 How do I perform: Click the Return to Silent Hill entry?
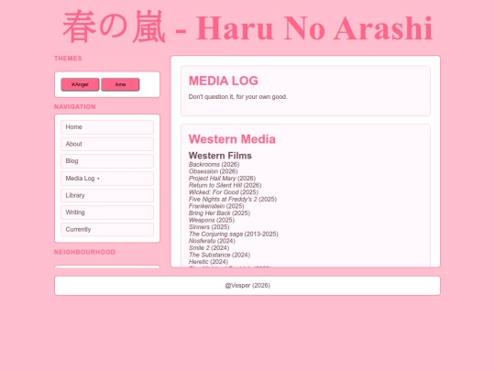[225, 185]
